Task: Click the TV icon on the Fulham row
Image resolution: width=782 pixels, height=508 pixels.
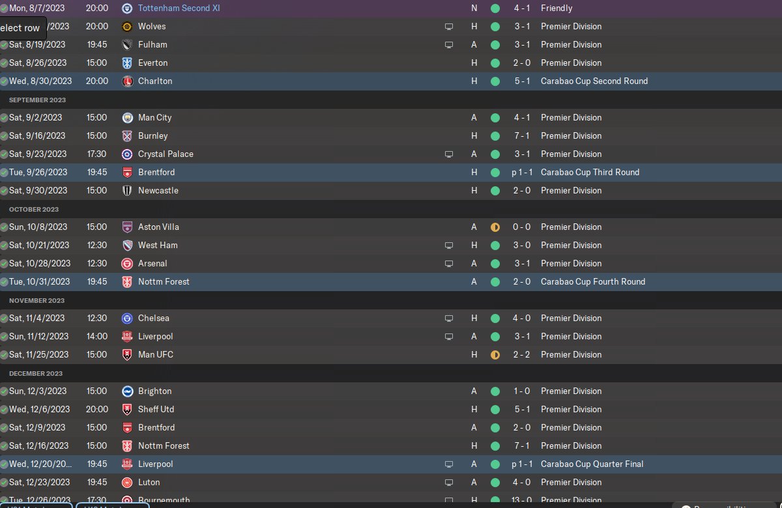Action: tap(448, 45)
